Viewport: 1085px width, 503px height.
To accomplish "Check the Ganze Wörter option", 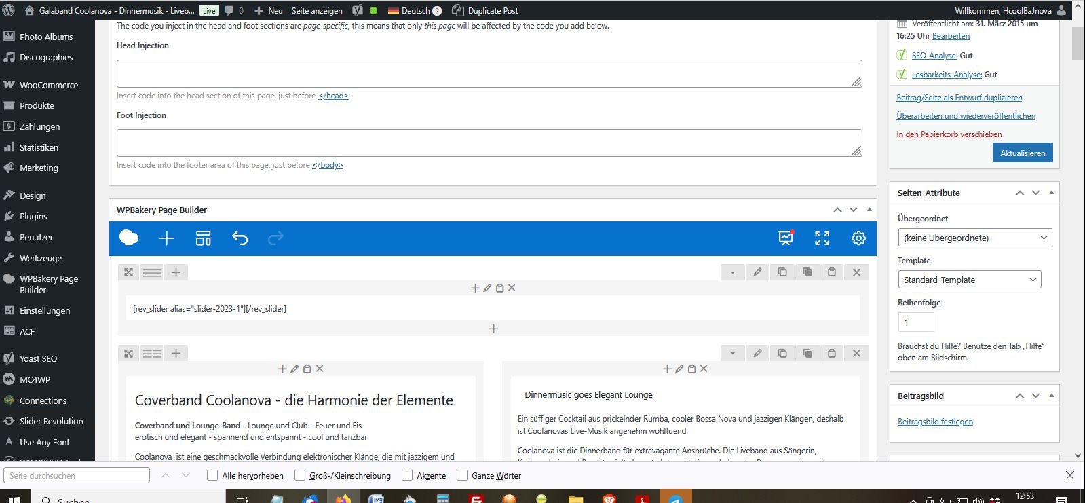I will pyautogui.click(x=462, y=475).
